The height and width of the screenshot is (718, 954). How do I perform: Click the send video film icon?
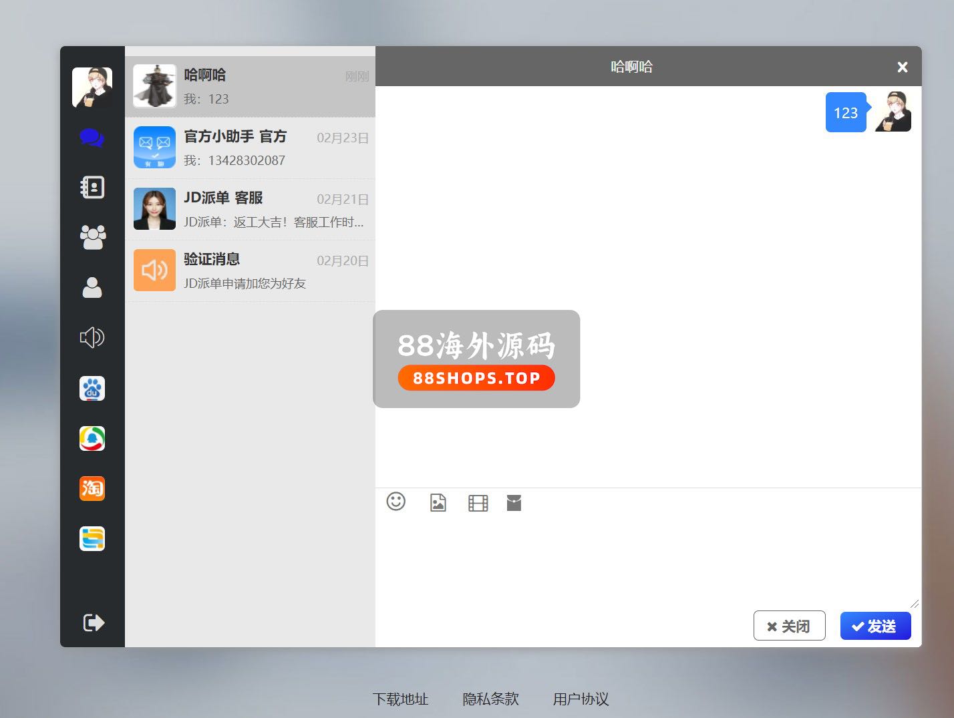click(x=478, y=503)
